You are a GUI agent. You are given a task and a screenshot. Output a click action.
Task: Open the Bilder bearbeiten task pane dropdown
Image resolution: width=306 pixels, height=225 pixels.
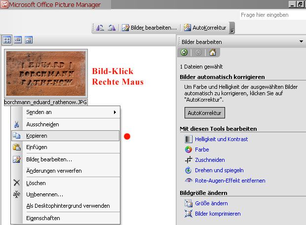(301, 42)
